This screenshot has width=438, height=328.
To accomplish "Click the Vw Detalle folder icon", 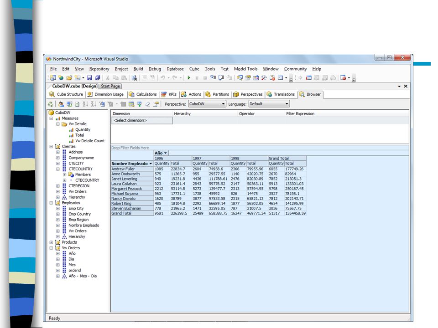I will [x=64, y=124].
